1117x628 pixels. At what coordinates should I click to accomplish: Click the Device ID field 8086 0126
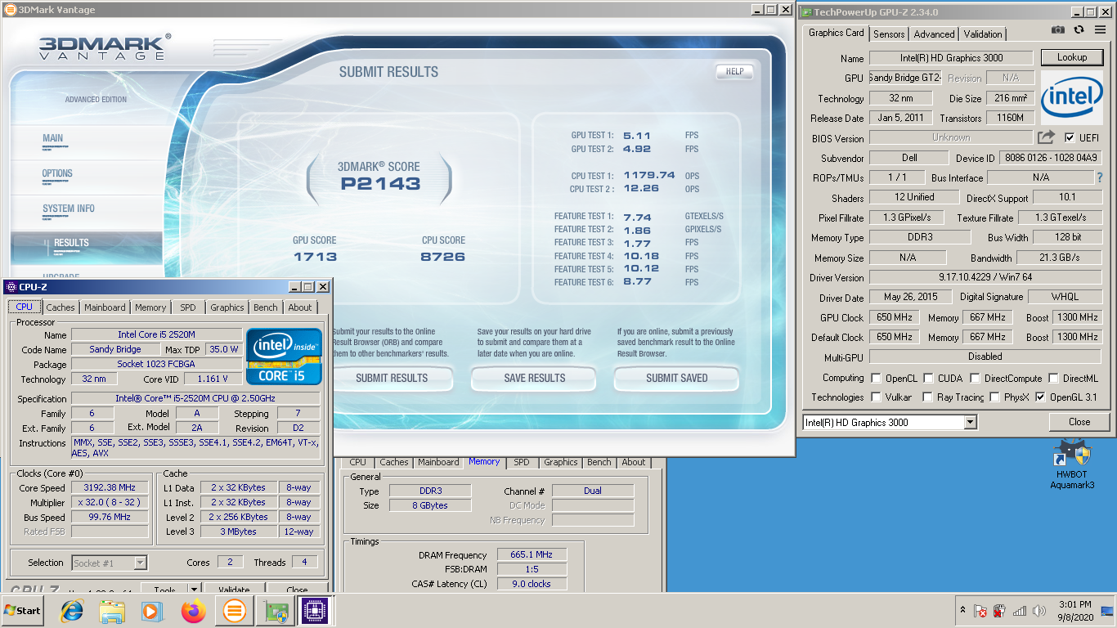(x=1050, y=158)
